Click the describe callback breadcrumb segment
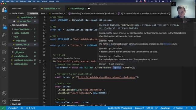Image resolution: width=196 pixels, height=110 pixels. [x=93, y=13]
